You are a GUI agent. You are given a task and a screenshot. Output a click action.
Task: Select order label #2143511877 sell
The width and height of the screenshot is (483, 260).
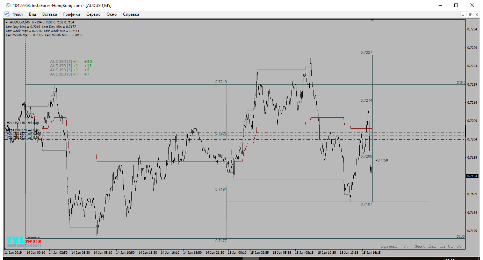[23, 133]
